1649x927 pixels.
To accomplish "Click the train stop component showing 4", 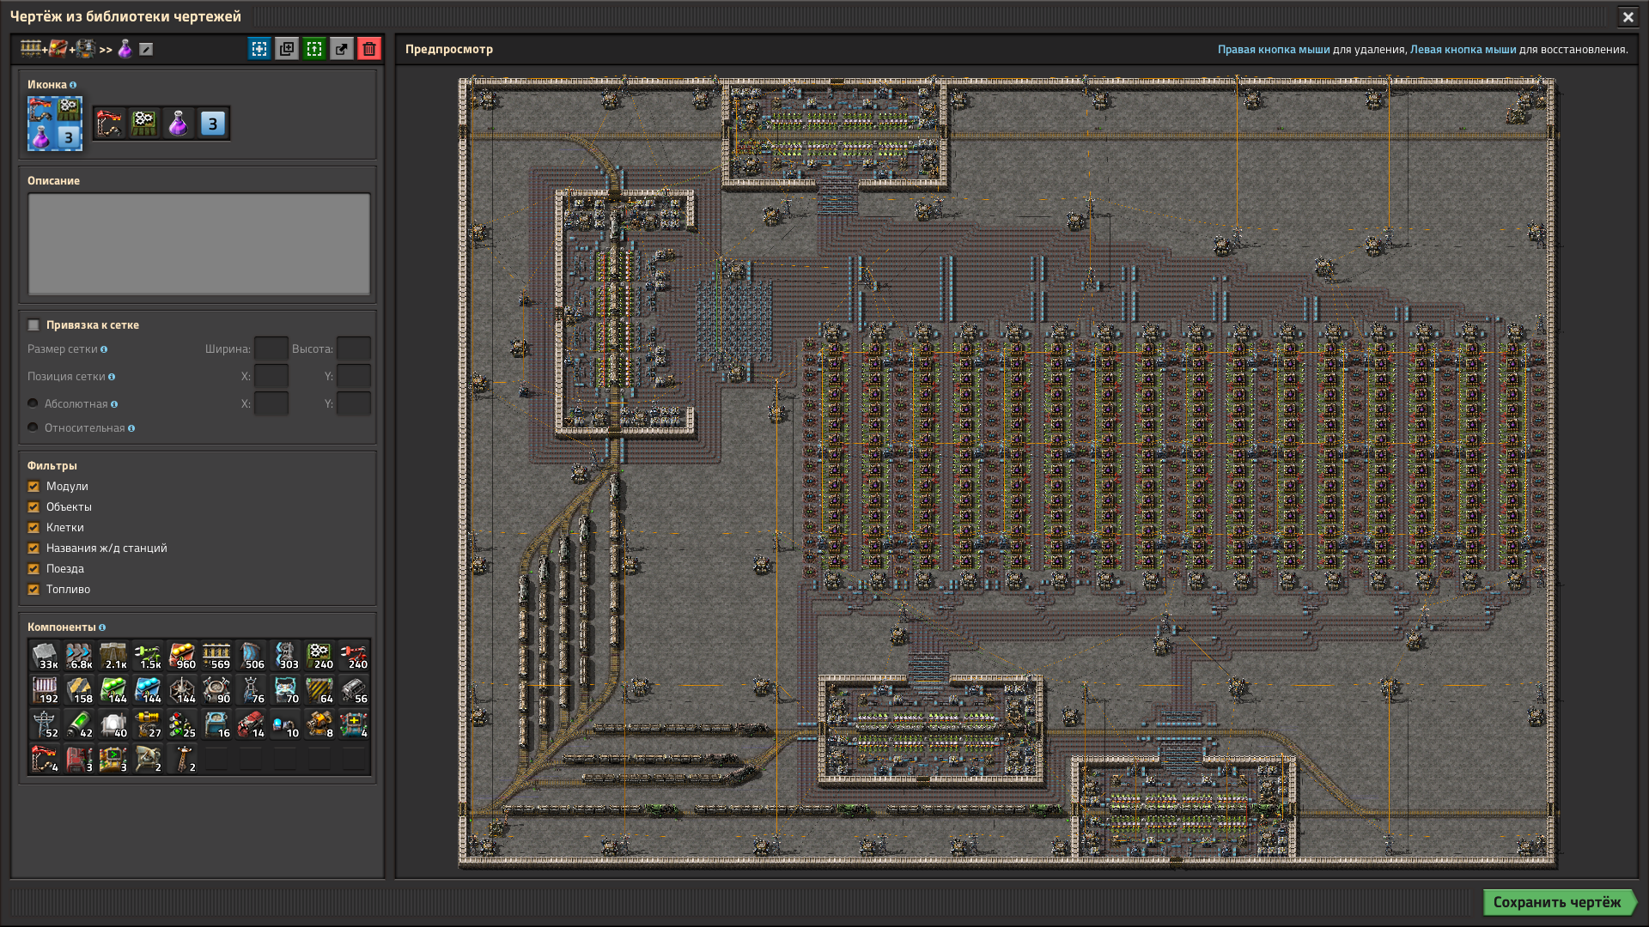I will click(45, 759).
